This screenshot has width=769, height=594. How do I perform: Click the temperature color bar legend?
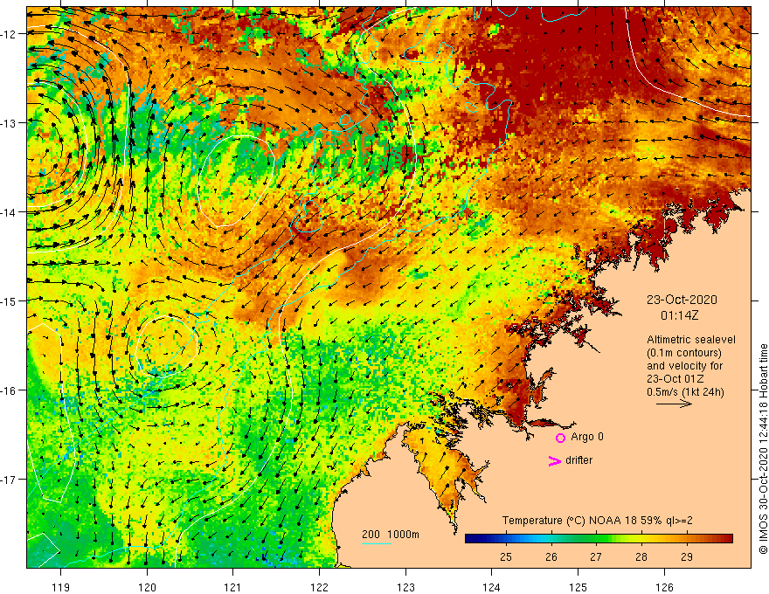pos(599,539)
